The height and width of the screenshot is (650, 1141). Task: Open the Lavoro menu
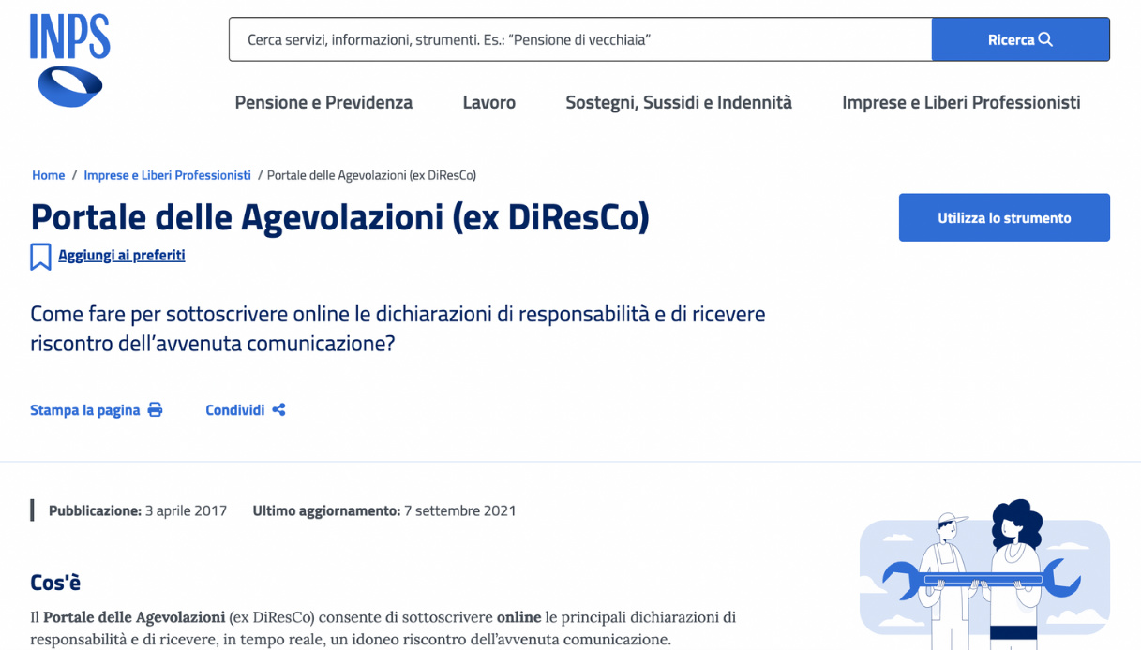[488, 102]
